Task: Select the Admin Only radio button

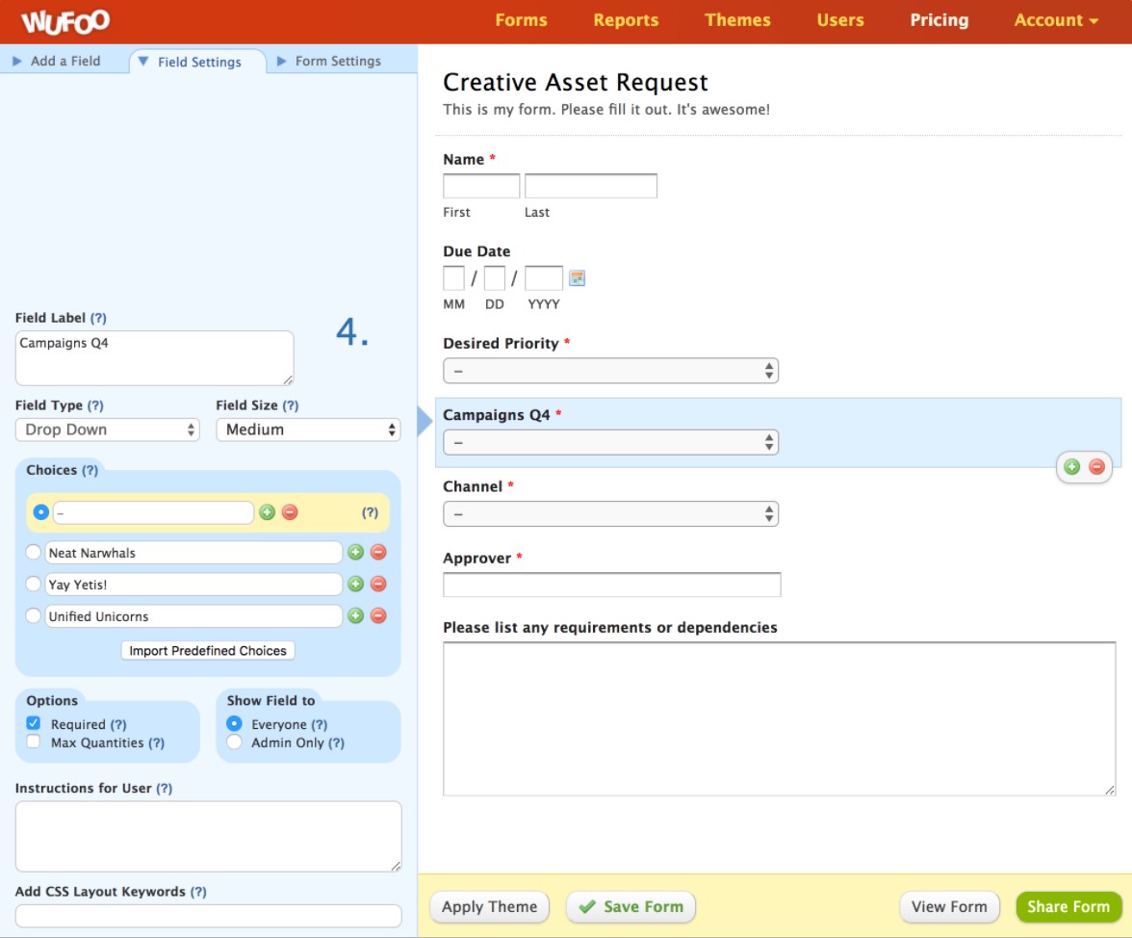Action: pos(234,743)
